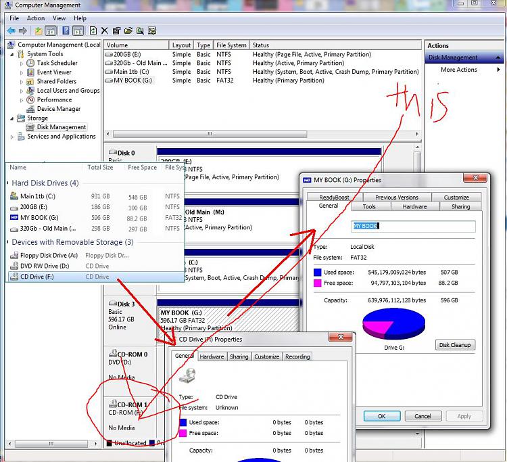Click the File System column header
Image resolution: width=507 pixels, height=462 pixels.
pos(231,45)
